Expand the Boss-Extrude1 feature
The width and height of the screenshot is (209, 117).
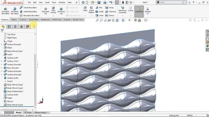tap(2, 68)
